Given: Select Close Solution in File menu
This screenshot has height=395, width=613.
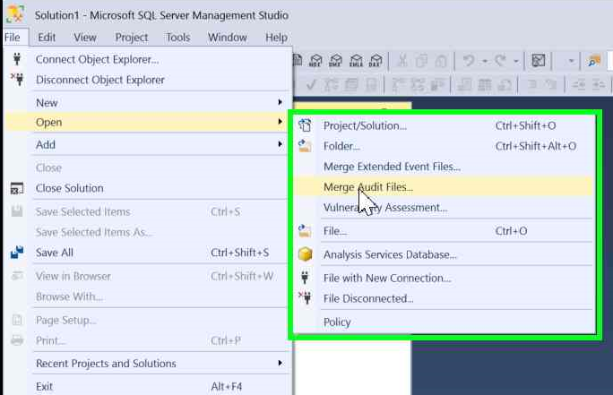Looking at the screenshot, I should 148,188.
